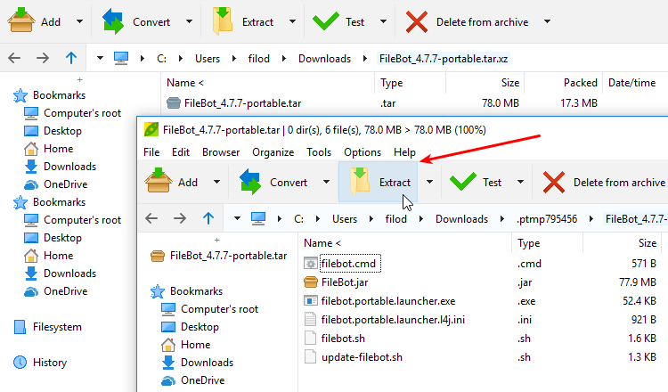The image size is (668, 392).
Task: Click the Filesystem icon in back window sidebar
Action: [x=20, y=327]
